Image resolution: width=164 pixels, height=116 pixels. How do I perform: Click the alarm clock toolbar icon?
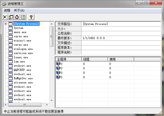[17, 17]
